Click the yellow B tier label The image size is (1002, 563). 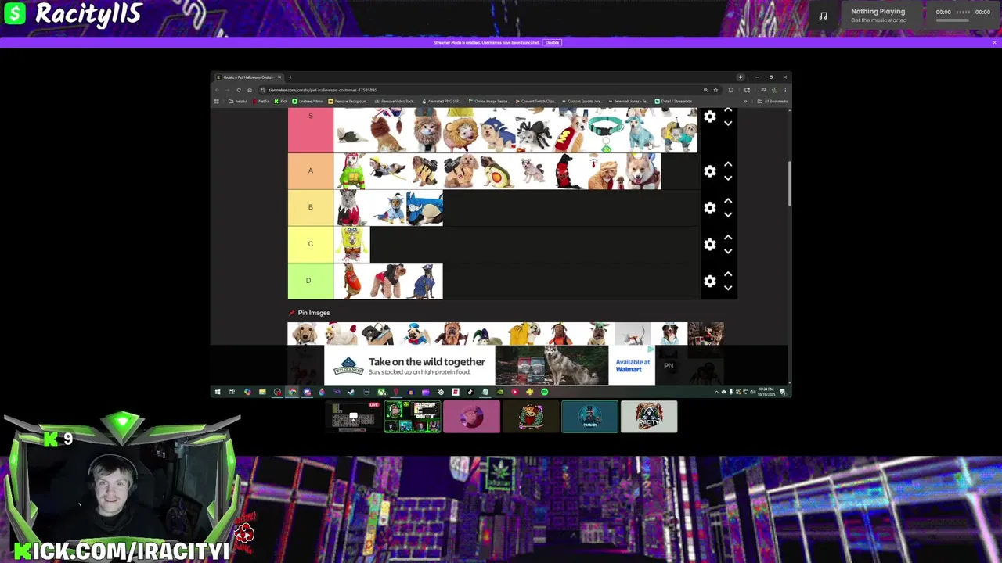point(311,208)
